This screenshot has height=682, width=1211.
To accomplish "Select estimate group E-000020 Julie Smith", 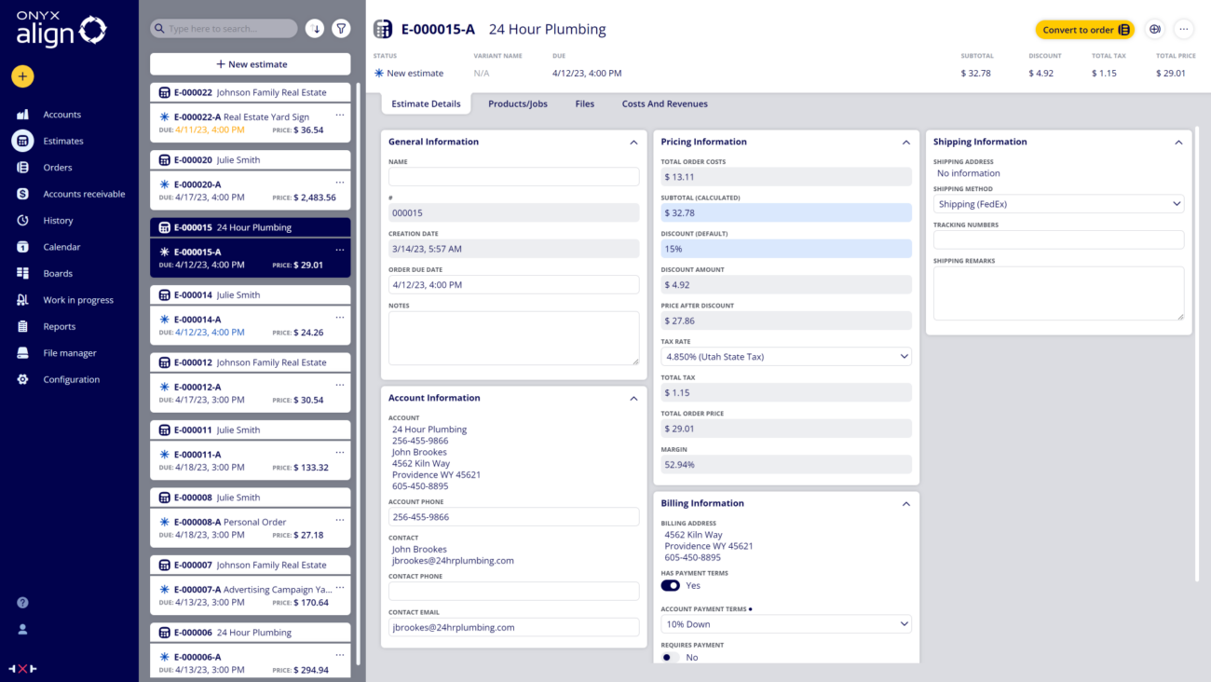I will click(251, 160).
